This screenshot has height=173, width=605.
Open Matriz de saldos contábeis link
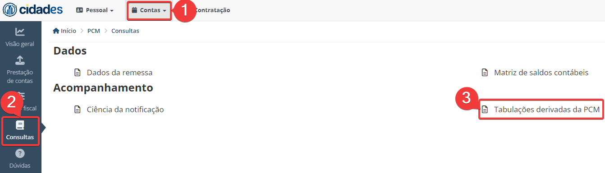(x=541, y=73)
